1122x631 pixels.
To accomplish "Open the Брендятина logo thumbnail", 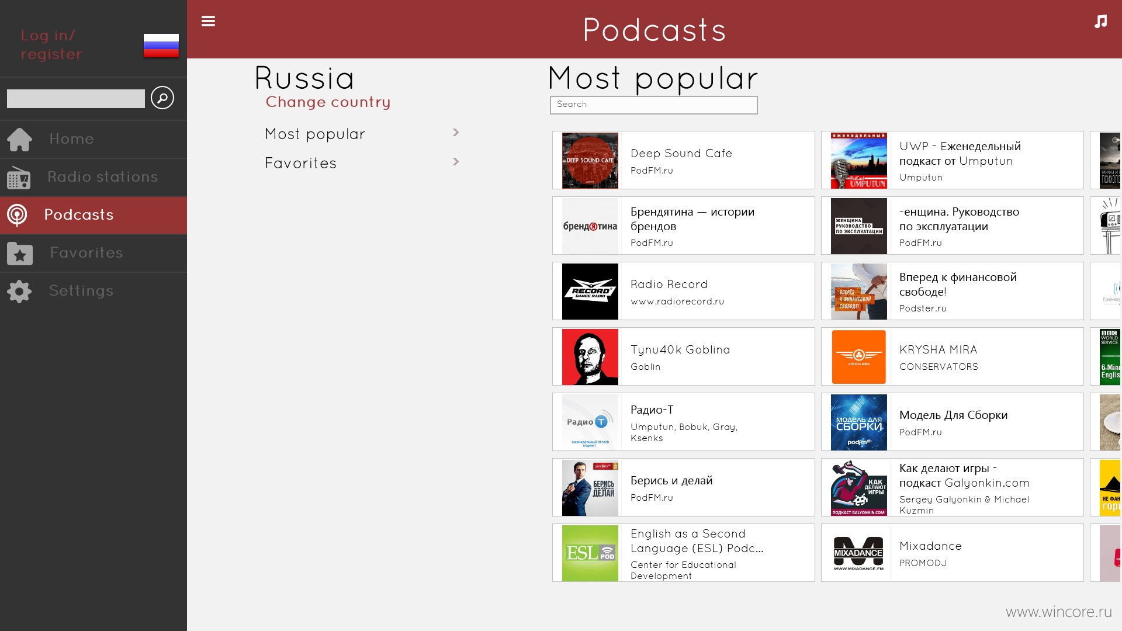I will (x=590, y=226).
